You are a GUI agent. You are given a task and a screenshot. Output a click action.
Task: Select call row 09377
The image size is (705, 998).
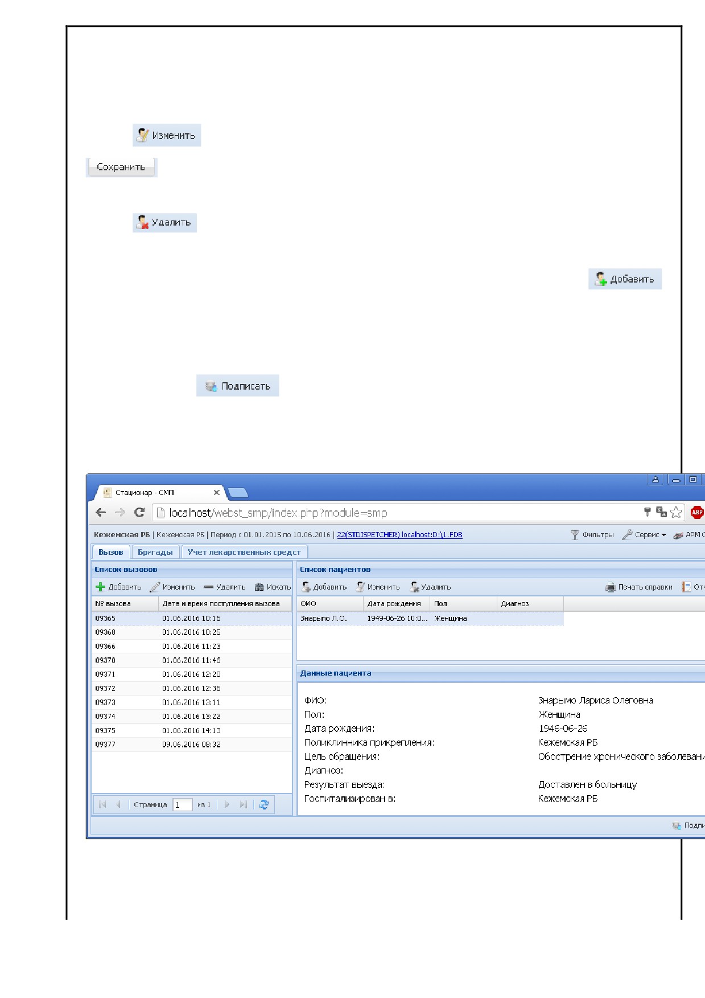click(192, 745)
